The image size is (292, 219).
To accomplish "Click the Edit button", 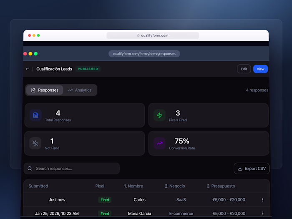I will 244,69.
